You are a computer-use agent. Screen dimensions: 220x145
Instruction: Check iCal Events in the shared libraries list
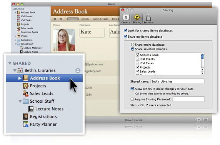pos(138,59)
